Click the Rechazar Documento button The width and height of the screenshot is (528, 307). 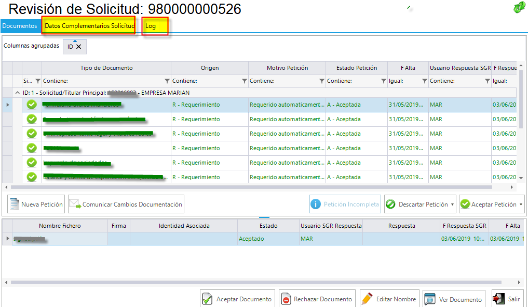tap(317, 299)
